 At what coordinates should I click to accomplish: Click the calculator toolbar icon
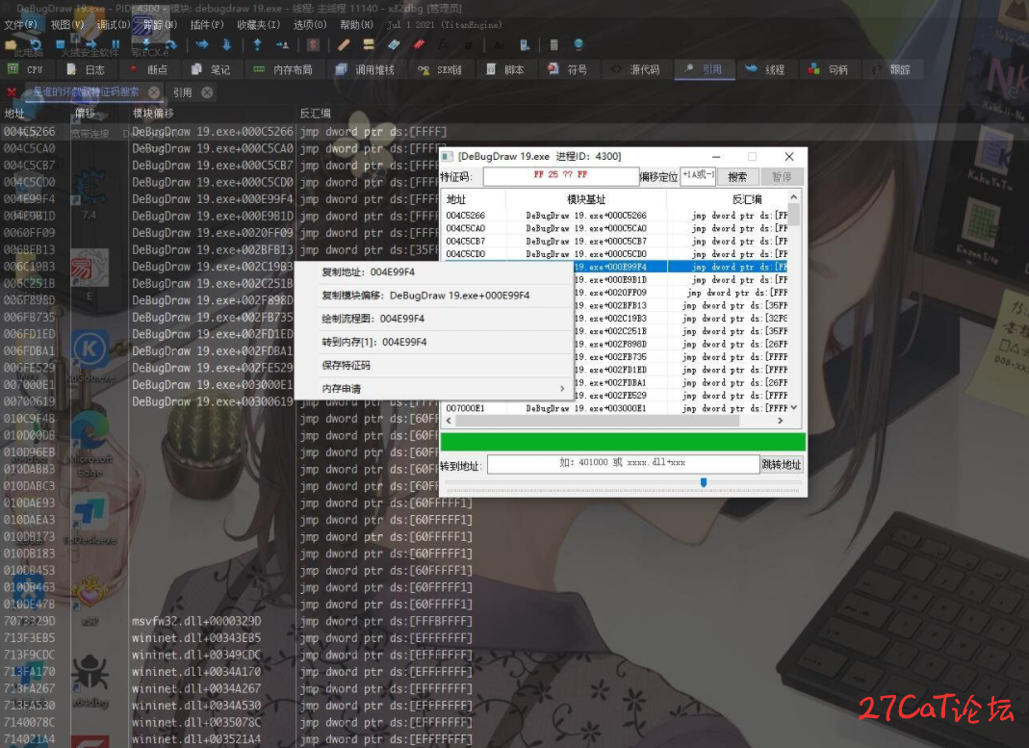point(553,44)
